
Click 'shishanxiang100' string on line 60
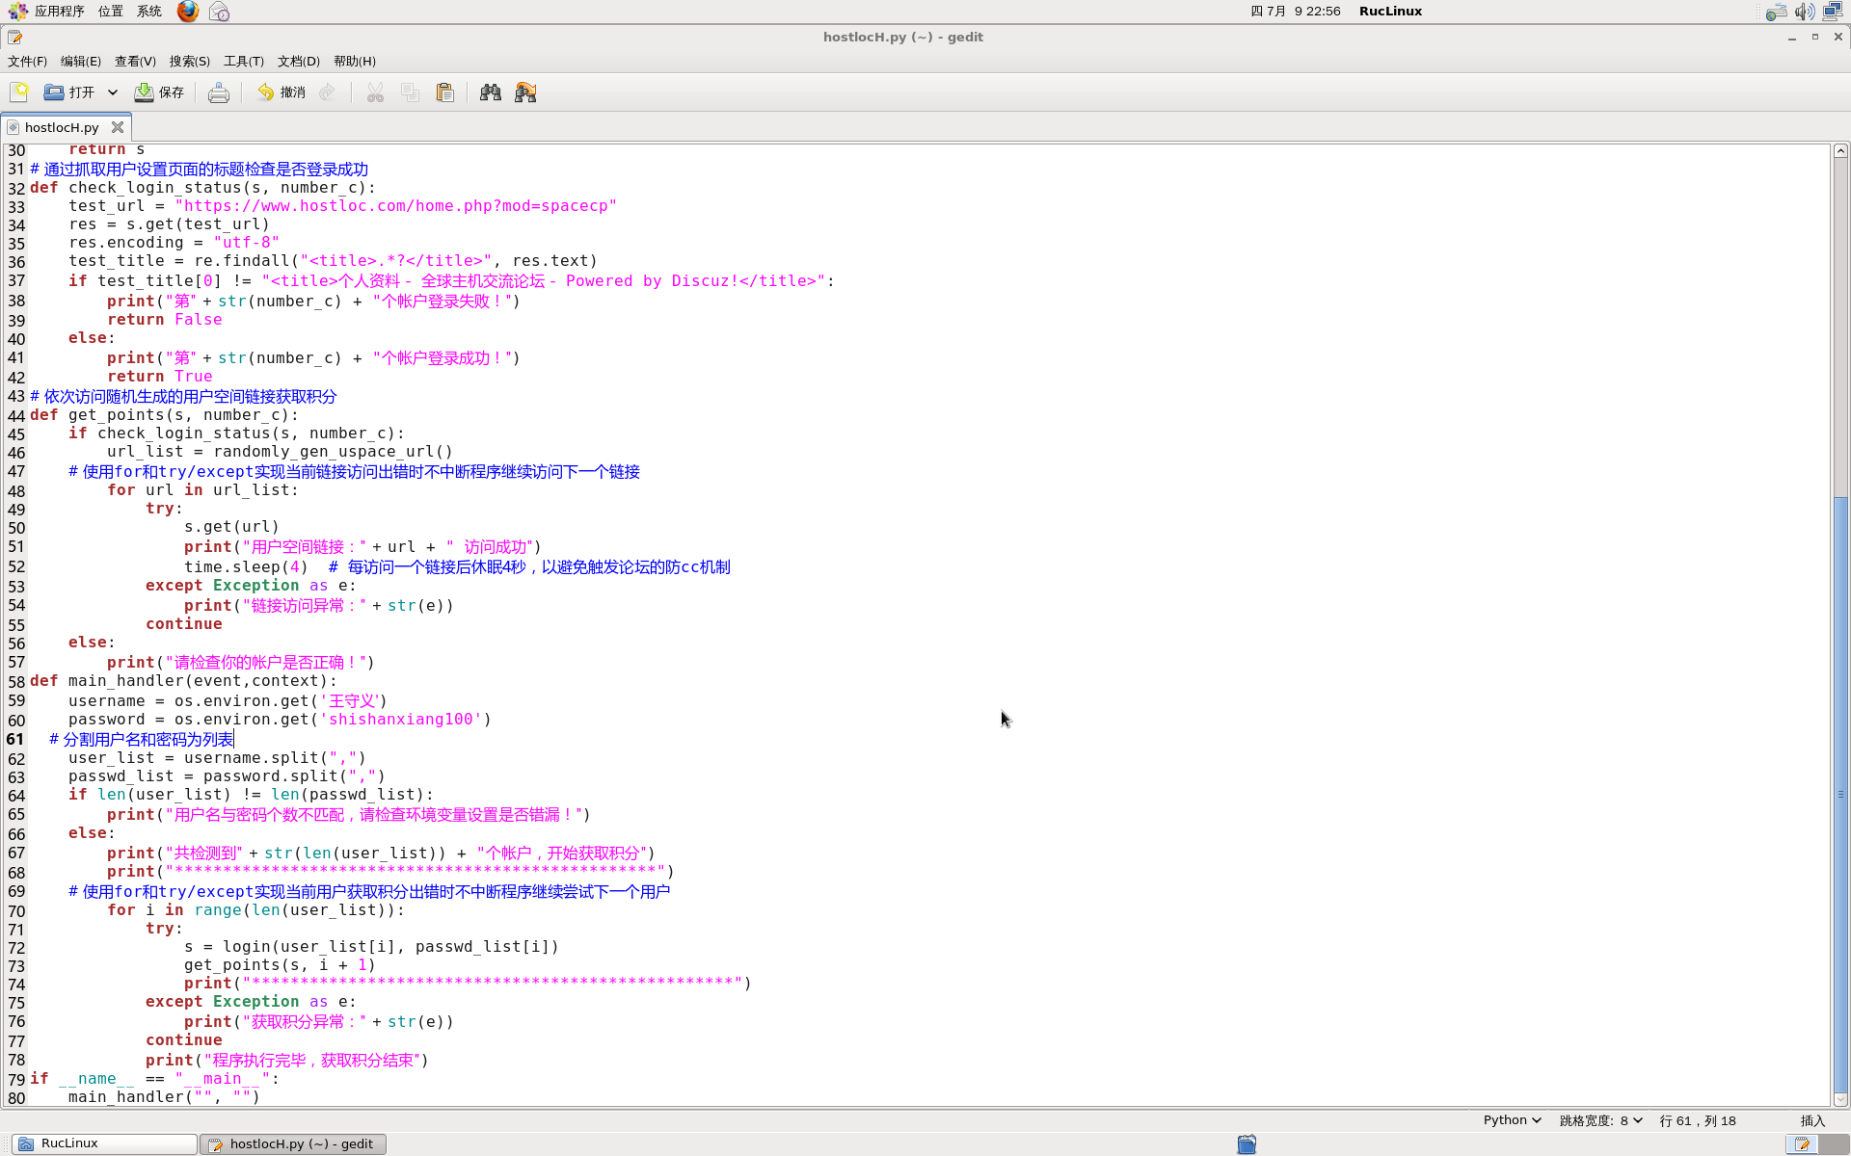400,720
